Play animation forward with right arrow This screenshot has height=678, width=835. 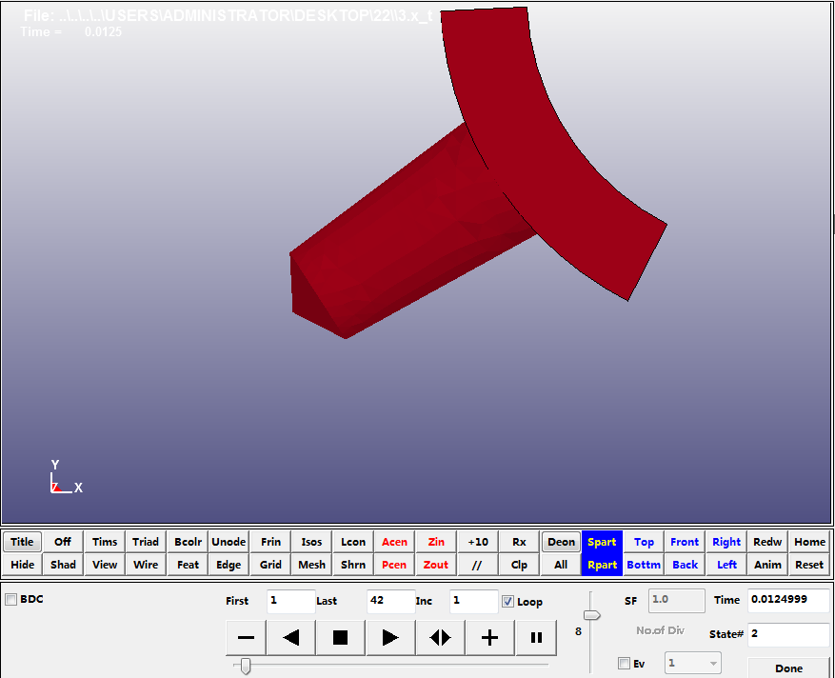[389, 637]
